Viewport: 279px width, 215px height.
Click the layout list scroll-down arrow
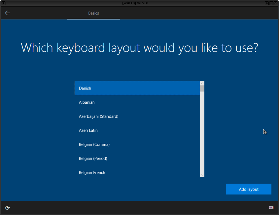click(x=202, y=175)
